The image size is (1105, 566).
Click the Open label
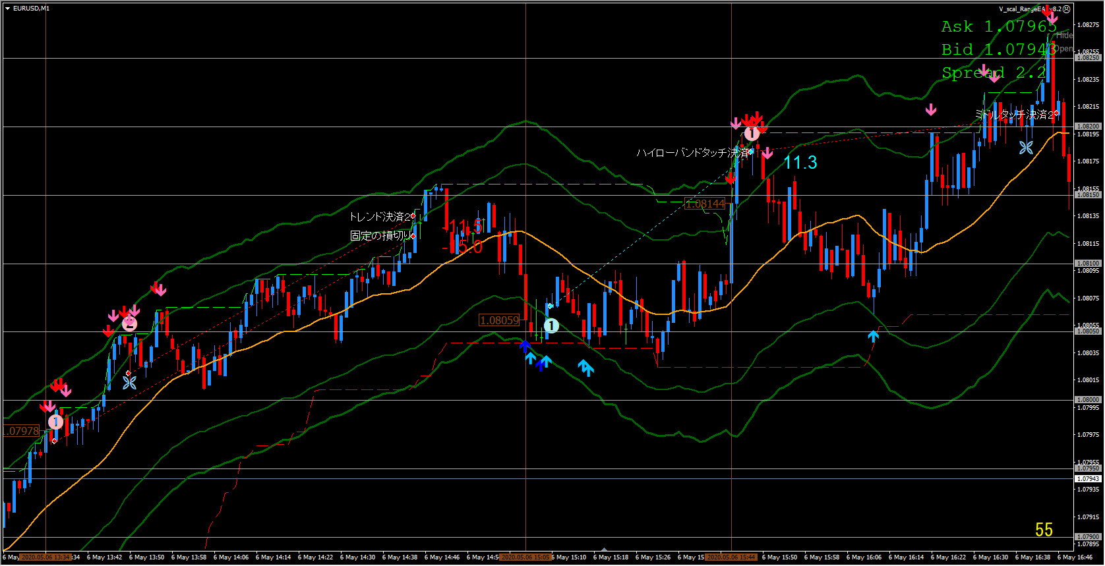coord(1063,49)
